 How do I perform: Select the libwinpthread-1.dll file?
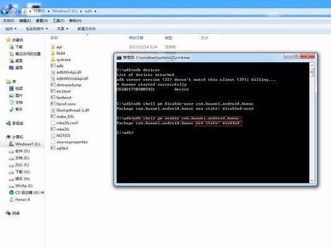click(70, 110)
